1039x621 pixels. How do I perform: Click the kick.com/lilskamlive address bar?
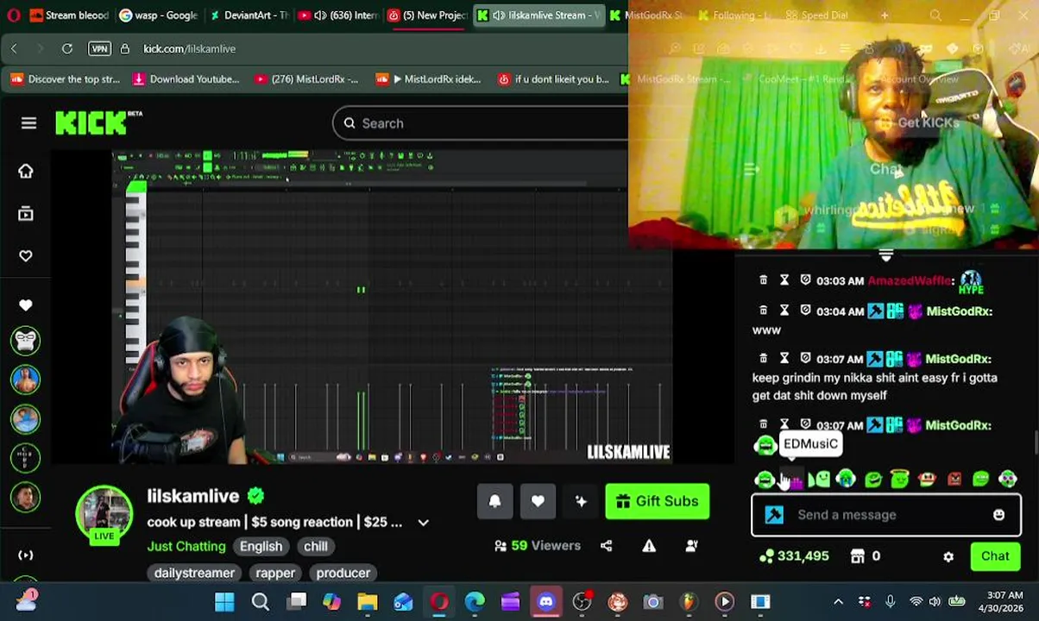189,48
